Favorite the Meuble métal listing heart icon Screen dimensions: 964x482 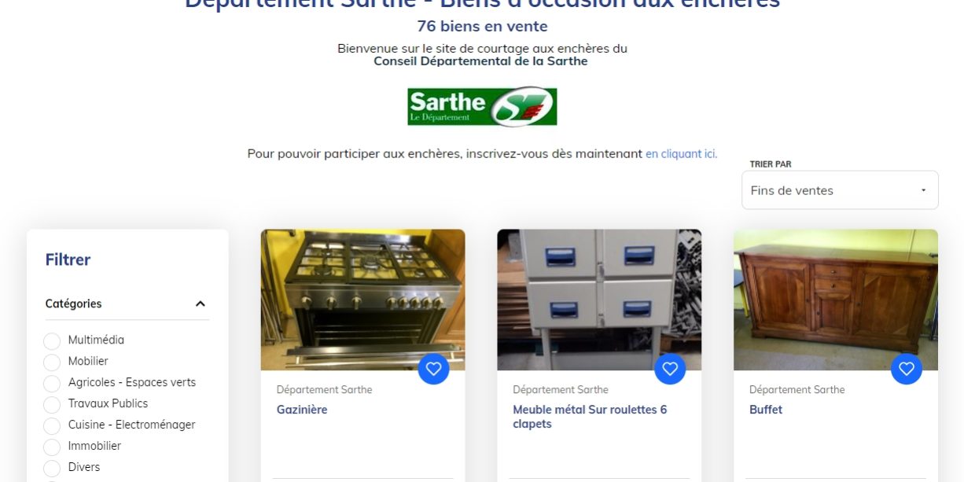[x=670, y=369]
